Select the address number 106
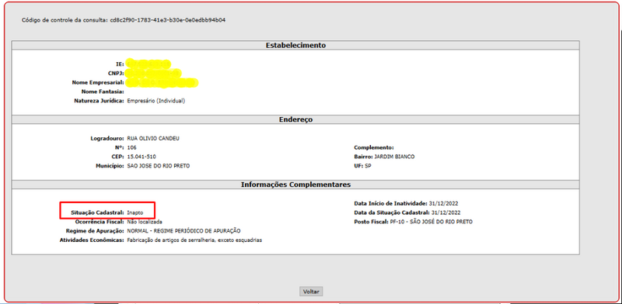 pos(131,147)
